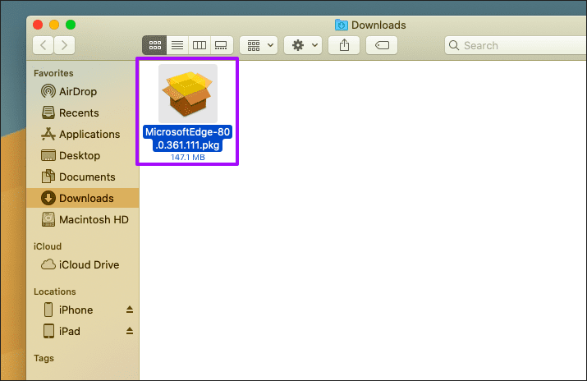The width and height of the screenshot is (587, 381).
Task: Click the magnifying glass search icon
Action: pyautogui.click(x=454, y=45)
